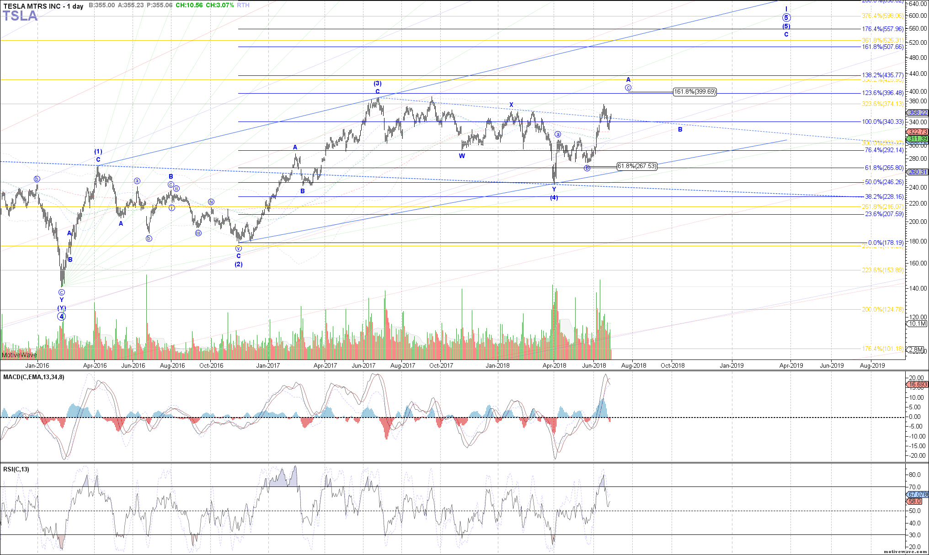Click the 260.31 price axis marker
The image size is (929, 555).
tap(917, 172)
